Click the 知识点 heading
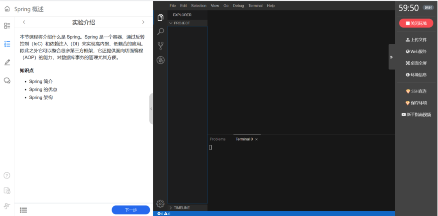This screenshot has height=216, width=438. tap(27, 71)
